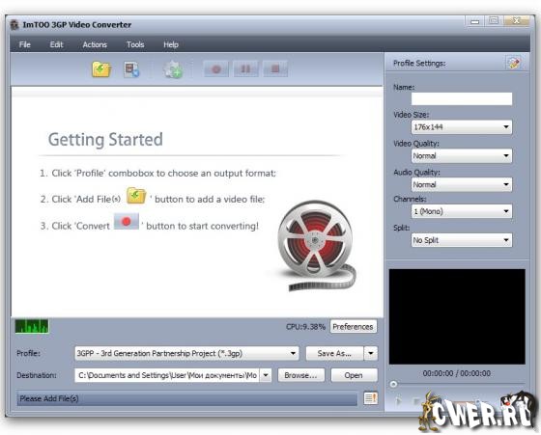Click the Profile Settings edit pencil icon

pyautogui.click(x=514, y=63)
